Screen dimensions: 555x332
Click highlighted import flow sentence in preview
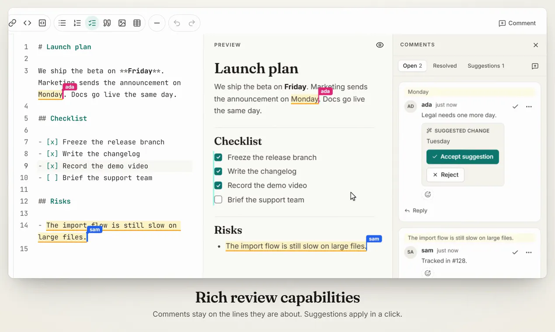tap(296, 246)
